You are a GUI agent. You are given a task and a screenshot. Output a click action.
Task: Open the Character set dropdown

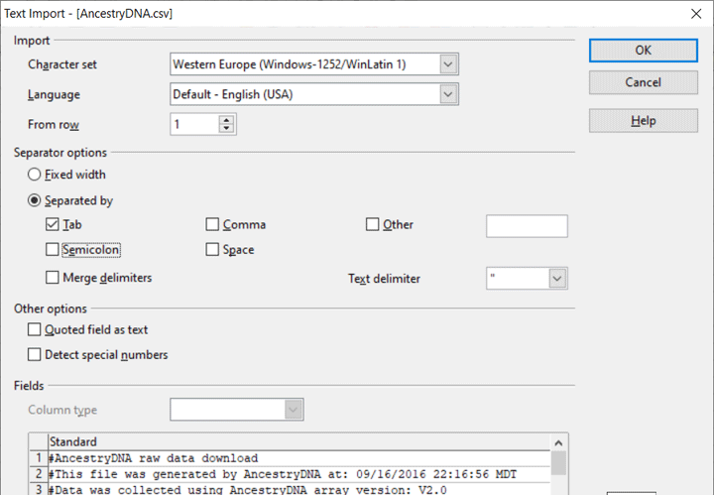click(448, 64)
